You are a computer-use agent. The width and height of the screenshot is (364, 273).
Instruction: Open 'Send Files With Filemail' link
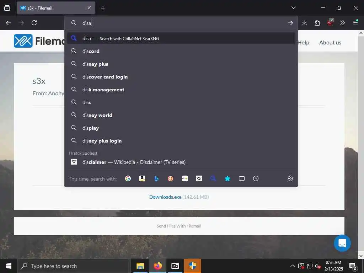point(179,226)
